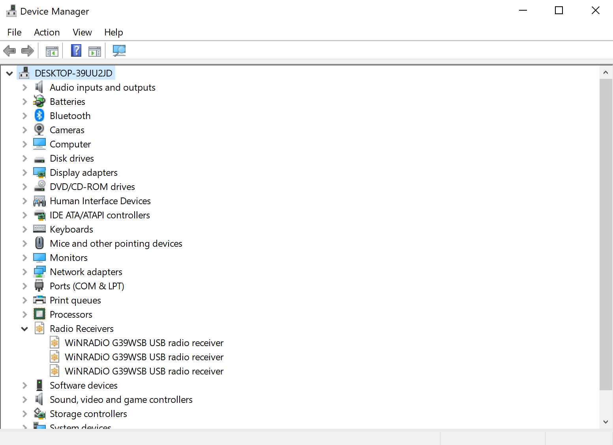Open the File menu
This screenshot has width=613, height=445.
[15, 32]
